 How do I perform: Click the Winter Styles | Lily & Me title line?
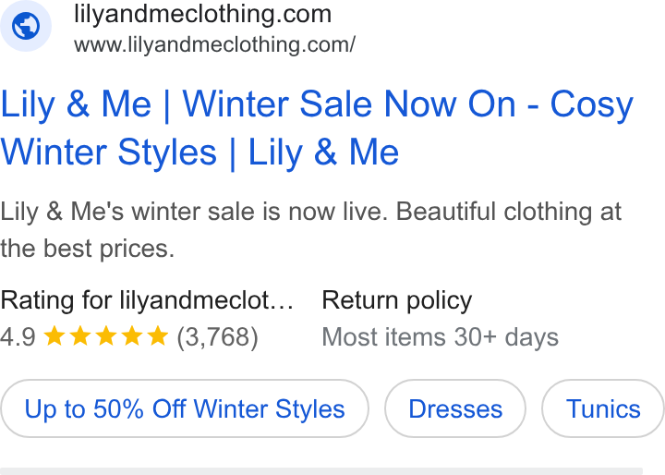tap(199, 152)
